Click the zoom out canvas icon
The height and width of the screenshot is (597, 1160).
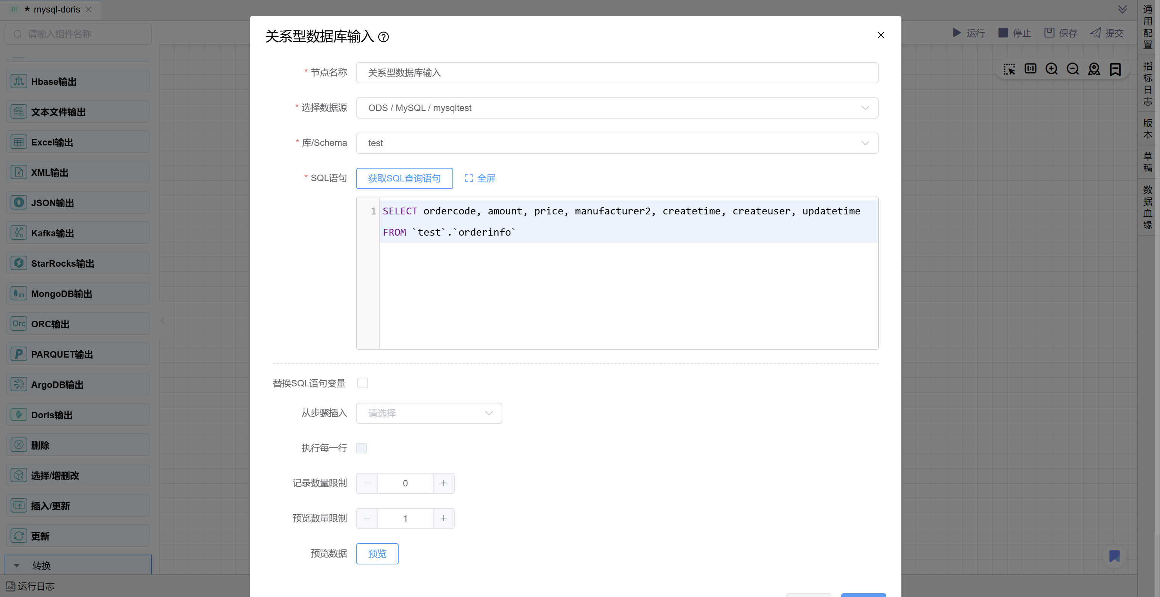click(1073, 69)
